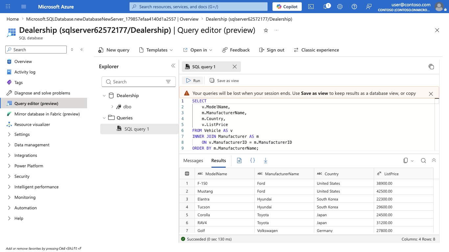Download the results with arrow icon
This screenshot has width=449, height=252.
click(266, 160)
